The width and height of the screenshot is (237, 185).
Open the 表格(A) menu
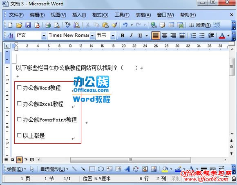pos(143,15)
